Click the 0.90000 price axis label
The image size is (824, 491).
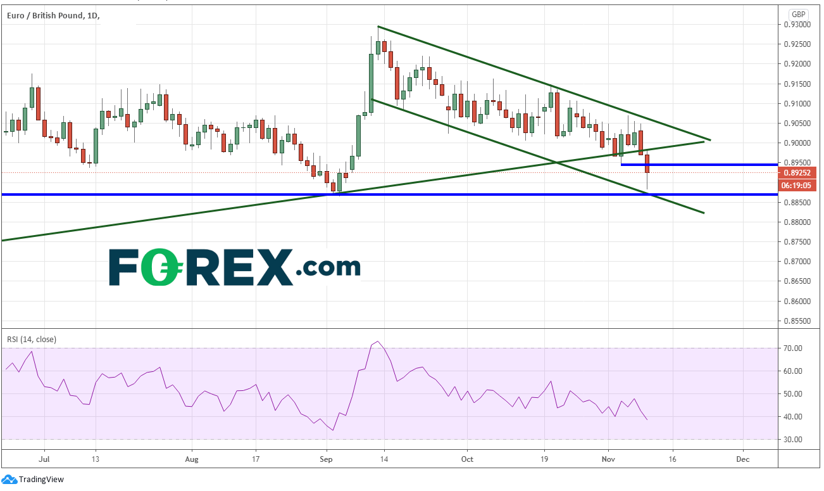coord(796,143)
